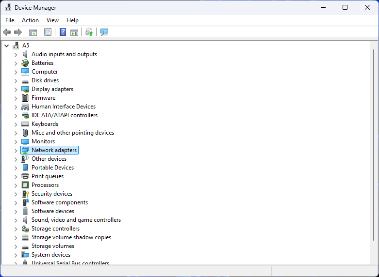Select Sound, video and game controllers

pos(76,220)
